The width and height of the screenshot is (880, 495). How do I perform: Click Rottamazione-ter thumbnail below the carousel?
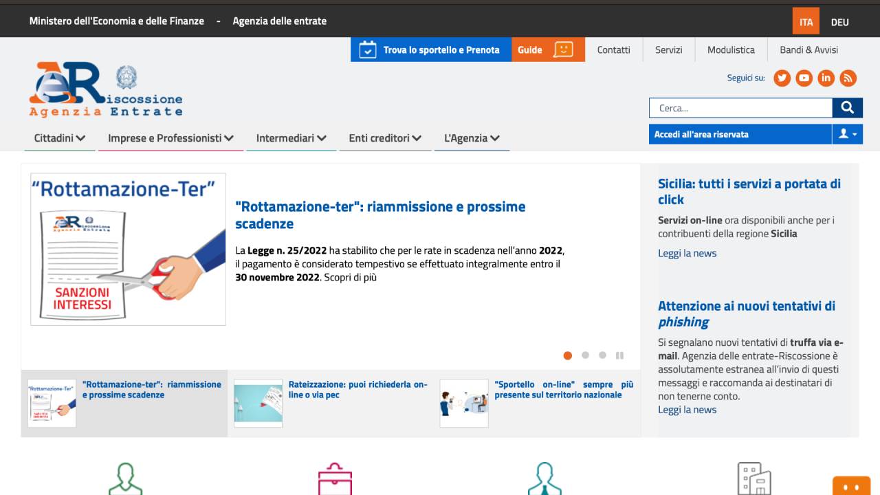(x=52, y=403)
